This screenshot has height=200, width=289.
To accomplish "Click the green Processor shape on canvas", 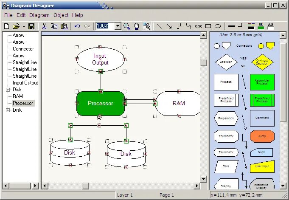I will coord(101,104).
